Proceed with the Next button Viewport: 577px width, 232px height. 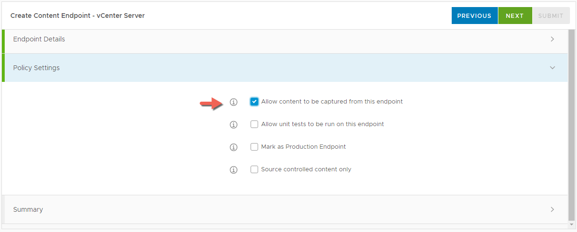pos(515,16)
